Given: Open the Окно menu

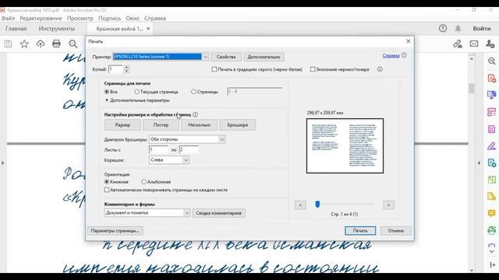Looking at the screenshot, I should pos(133,19).
